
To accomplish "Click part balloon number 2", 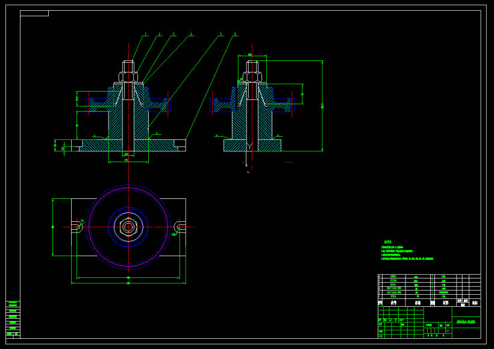I will click(160, 34).
